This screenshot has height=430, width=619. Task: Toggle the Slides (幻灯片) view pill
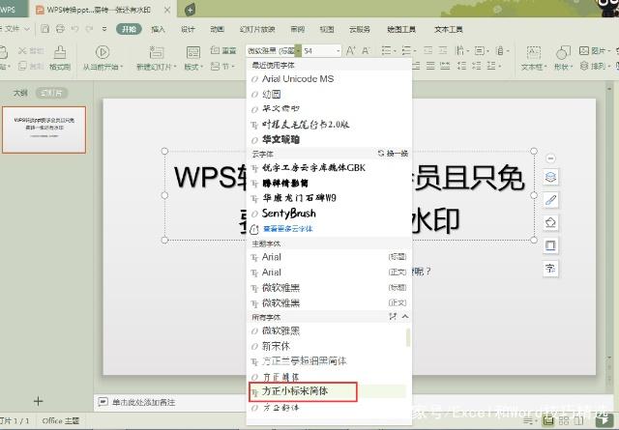(x=51, y=93)
